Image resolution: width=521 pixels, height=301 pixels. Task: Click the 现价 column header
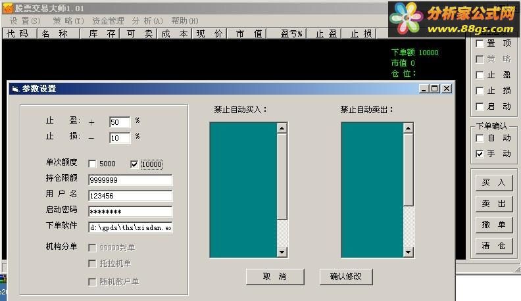[x=209, y=34]
